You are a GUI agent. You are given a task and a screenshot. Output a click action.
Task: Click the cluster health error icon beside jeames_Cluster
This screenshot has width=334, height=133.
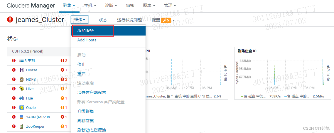(10, 20)
